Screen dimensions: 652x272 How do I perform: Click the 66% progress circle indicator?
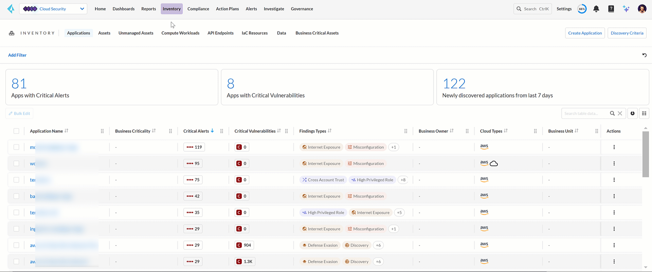582,9
